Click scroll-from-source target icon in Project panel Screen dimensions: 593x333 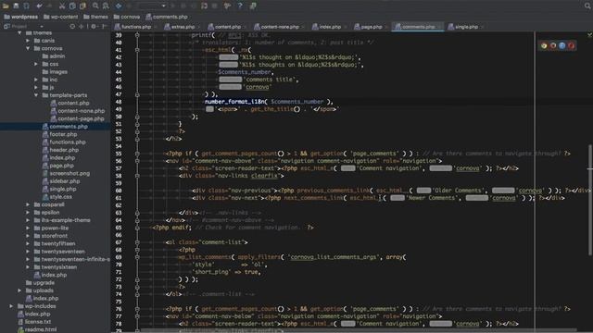coord(72,27)
